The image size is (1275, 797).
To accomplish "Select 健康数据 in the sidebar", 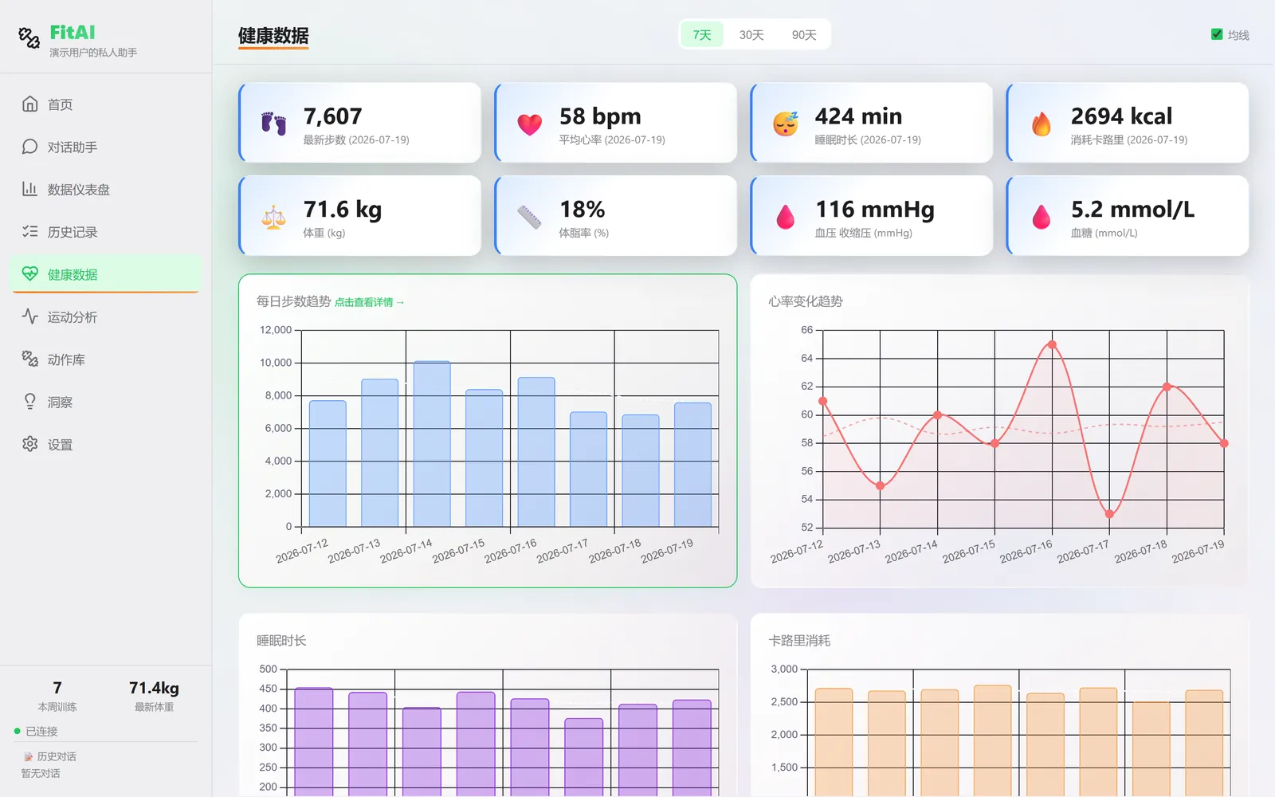I will pyautogui.click(x=105, y=274).
